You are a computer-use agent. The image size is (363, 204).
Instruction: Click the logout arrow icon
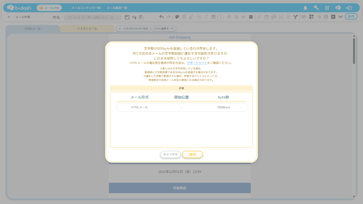click(349, 8)
